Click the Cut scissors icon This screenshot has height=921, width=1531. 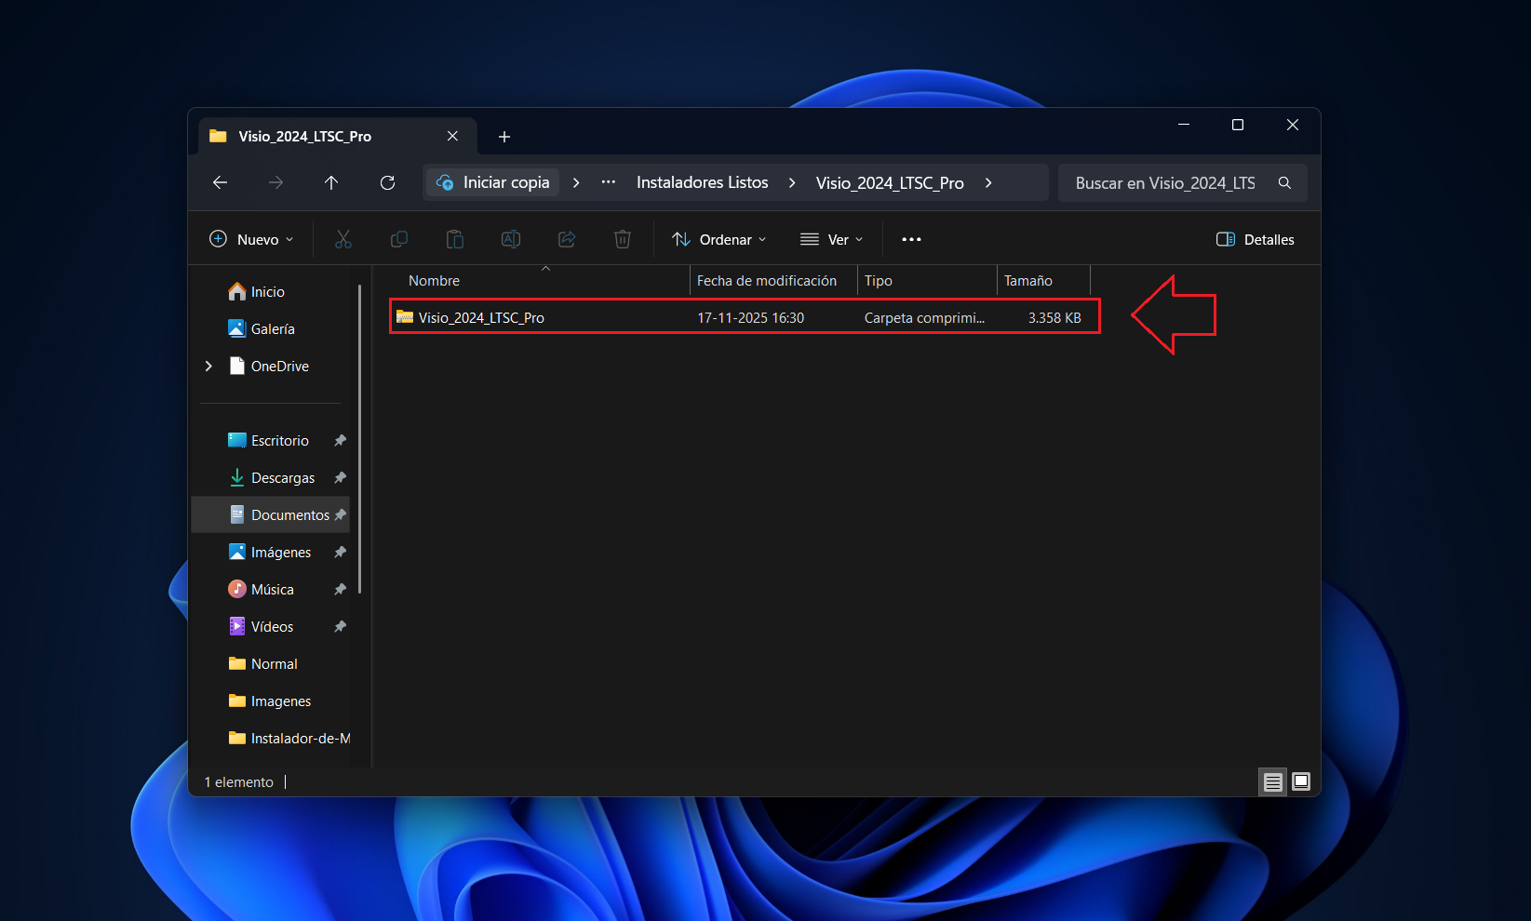343,240
